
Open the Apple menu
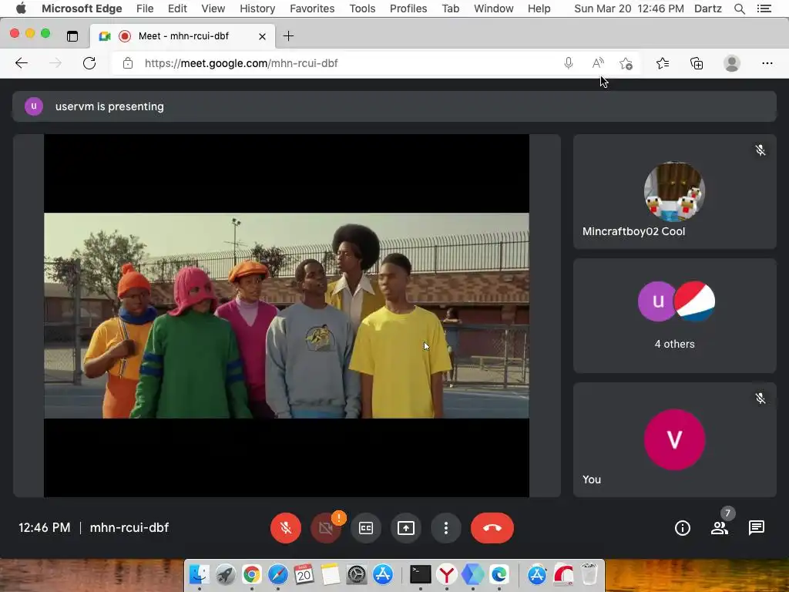[x=21, y=8]
